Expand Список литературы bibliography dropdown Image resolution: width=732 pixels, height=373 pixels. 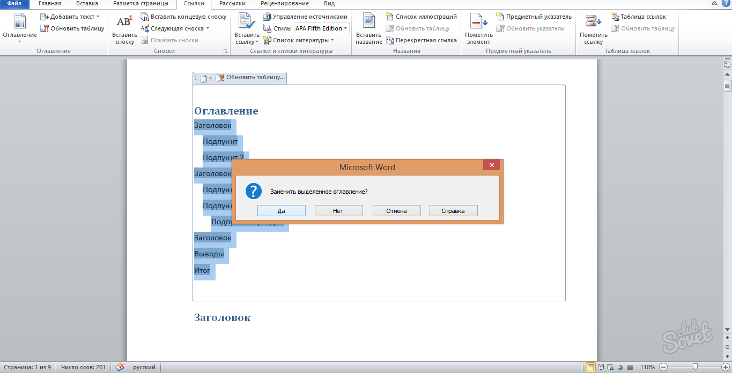tap(332, 40)
